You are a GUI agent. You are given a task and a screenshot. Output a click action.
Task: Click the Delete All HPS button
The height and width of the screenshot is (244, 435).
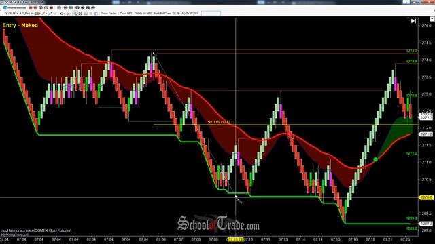(143, 14)
